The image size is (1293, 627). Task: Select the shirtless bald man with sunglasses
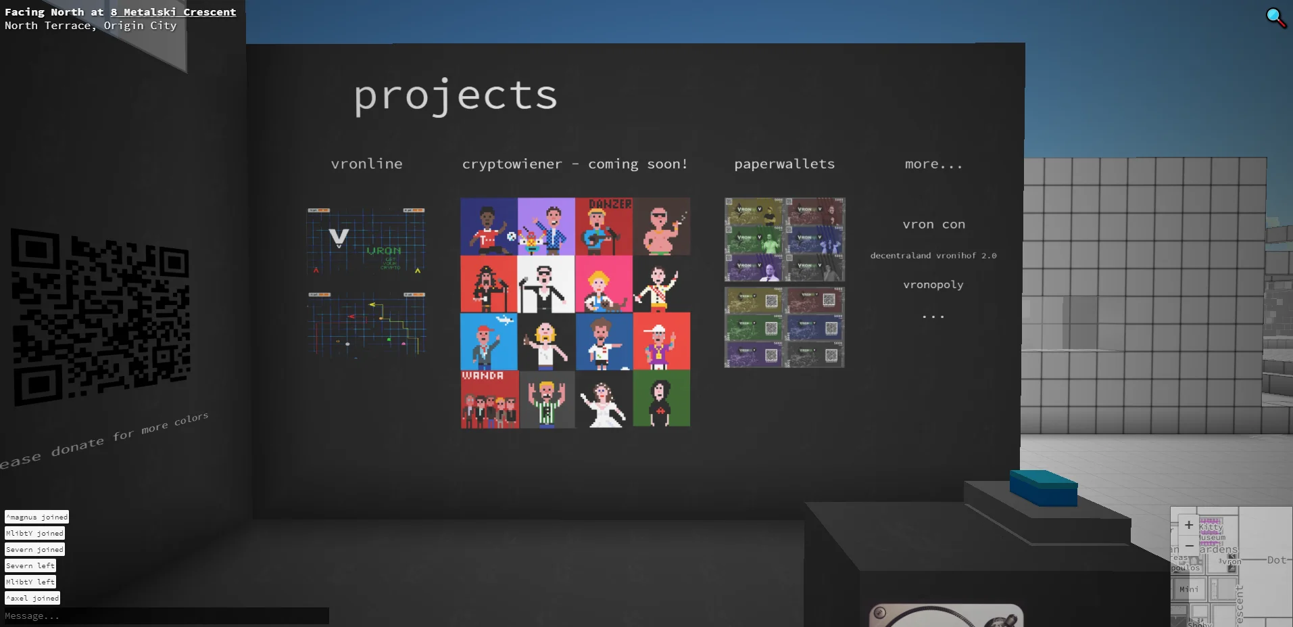(x=662, y=227)
